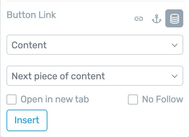Expand chevron on Content select box
Image resolution: width=189 pixels, height=137 pixels.
tap(175, 45)
